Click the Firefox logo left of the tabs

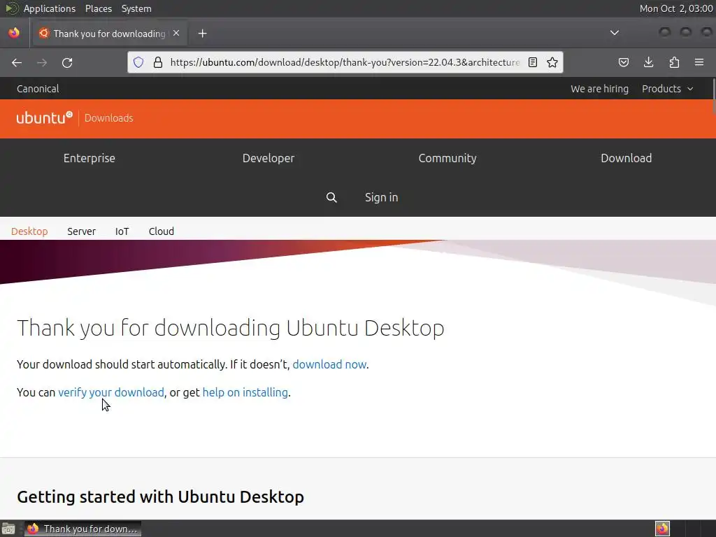(x=14, y=33)
